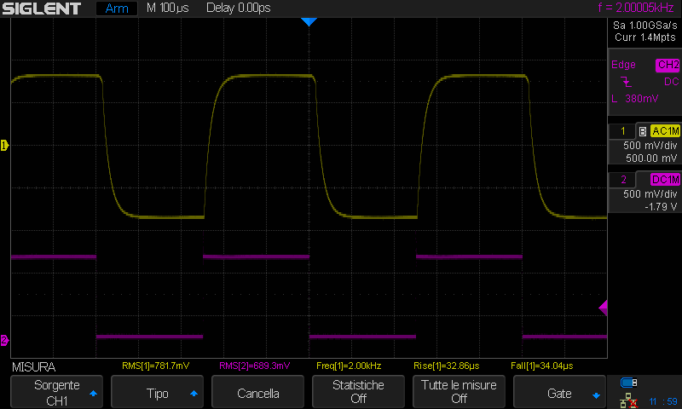682x409 pixels.
Task: Toggle Tutte le misure Off softkey
Action: click(459, 392)
